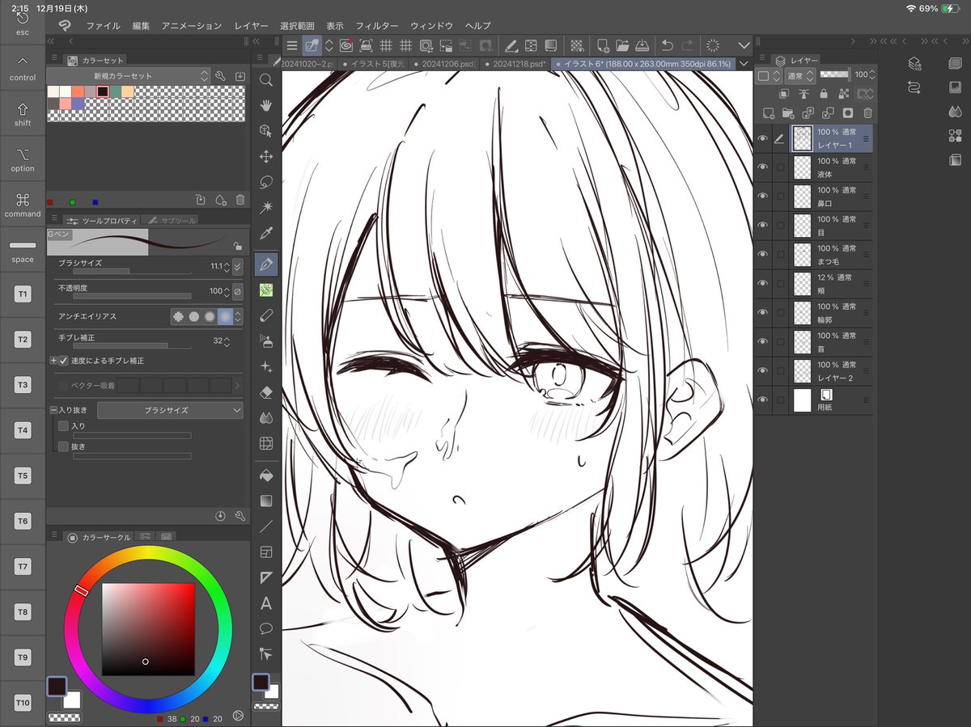Enable the 入り checkbox

[x=64, y=425]
